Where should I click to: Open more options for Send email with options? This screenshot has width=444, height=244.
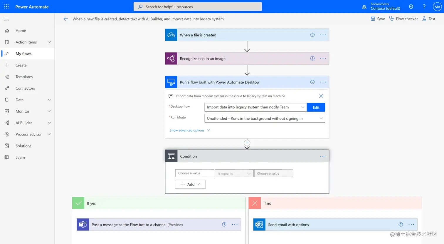[x=411, y=225]
